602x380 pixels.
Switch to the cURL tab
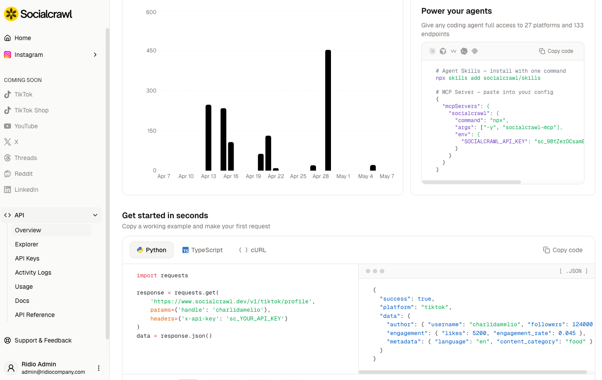(253, 250)
